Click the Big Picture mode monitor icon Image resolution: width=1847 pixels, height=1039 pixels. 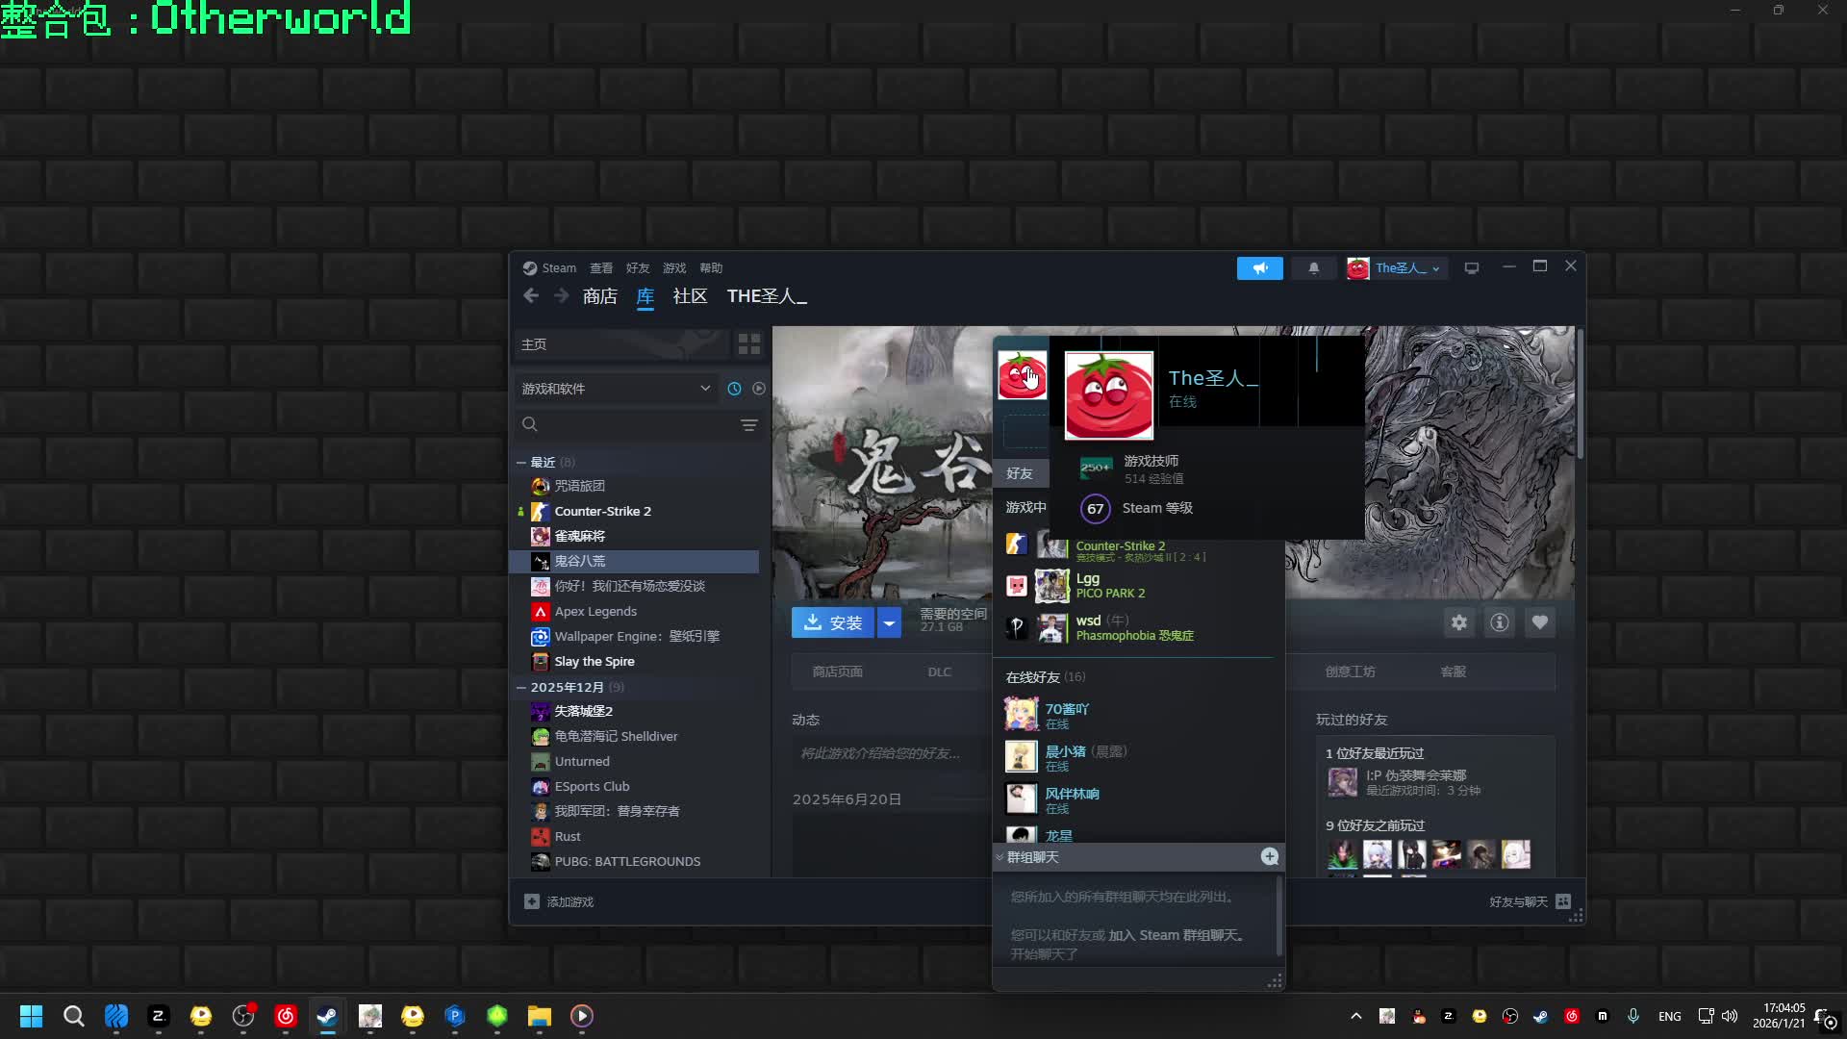(x=1471, y=268)
